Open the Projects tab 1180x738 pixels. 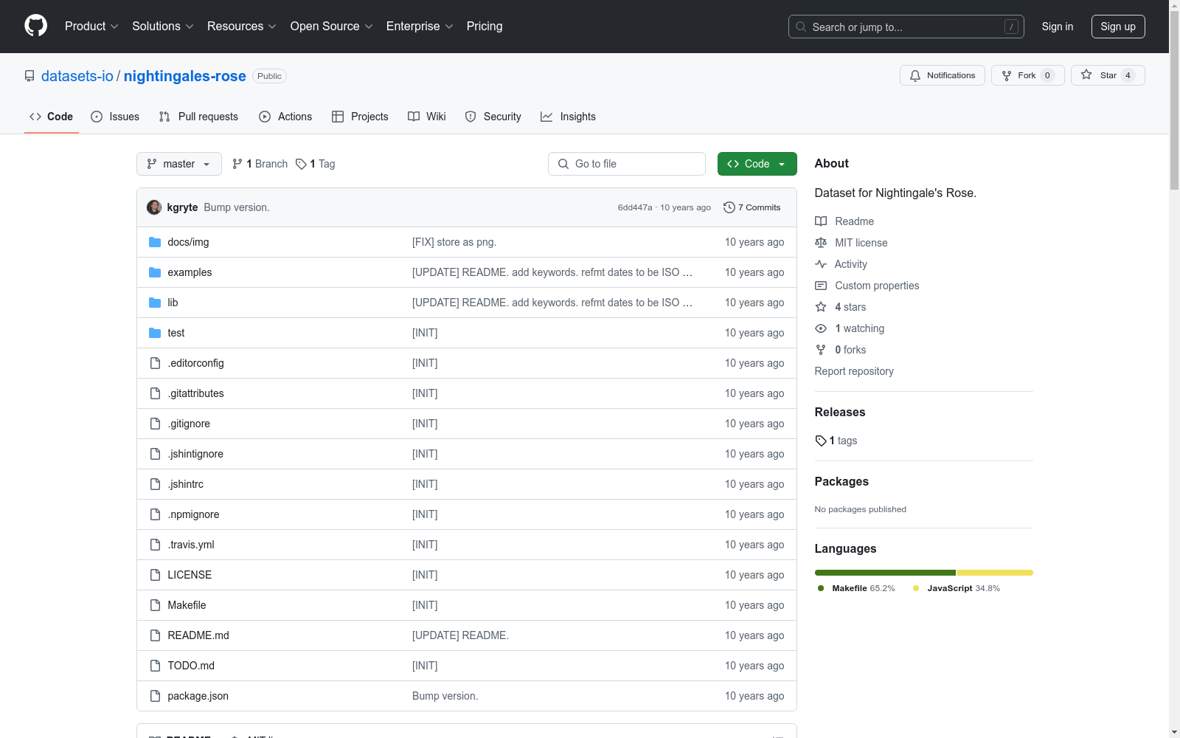pos(360,117)
